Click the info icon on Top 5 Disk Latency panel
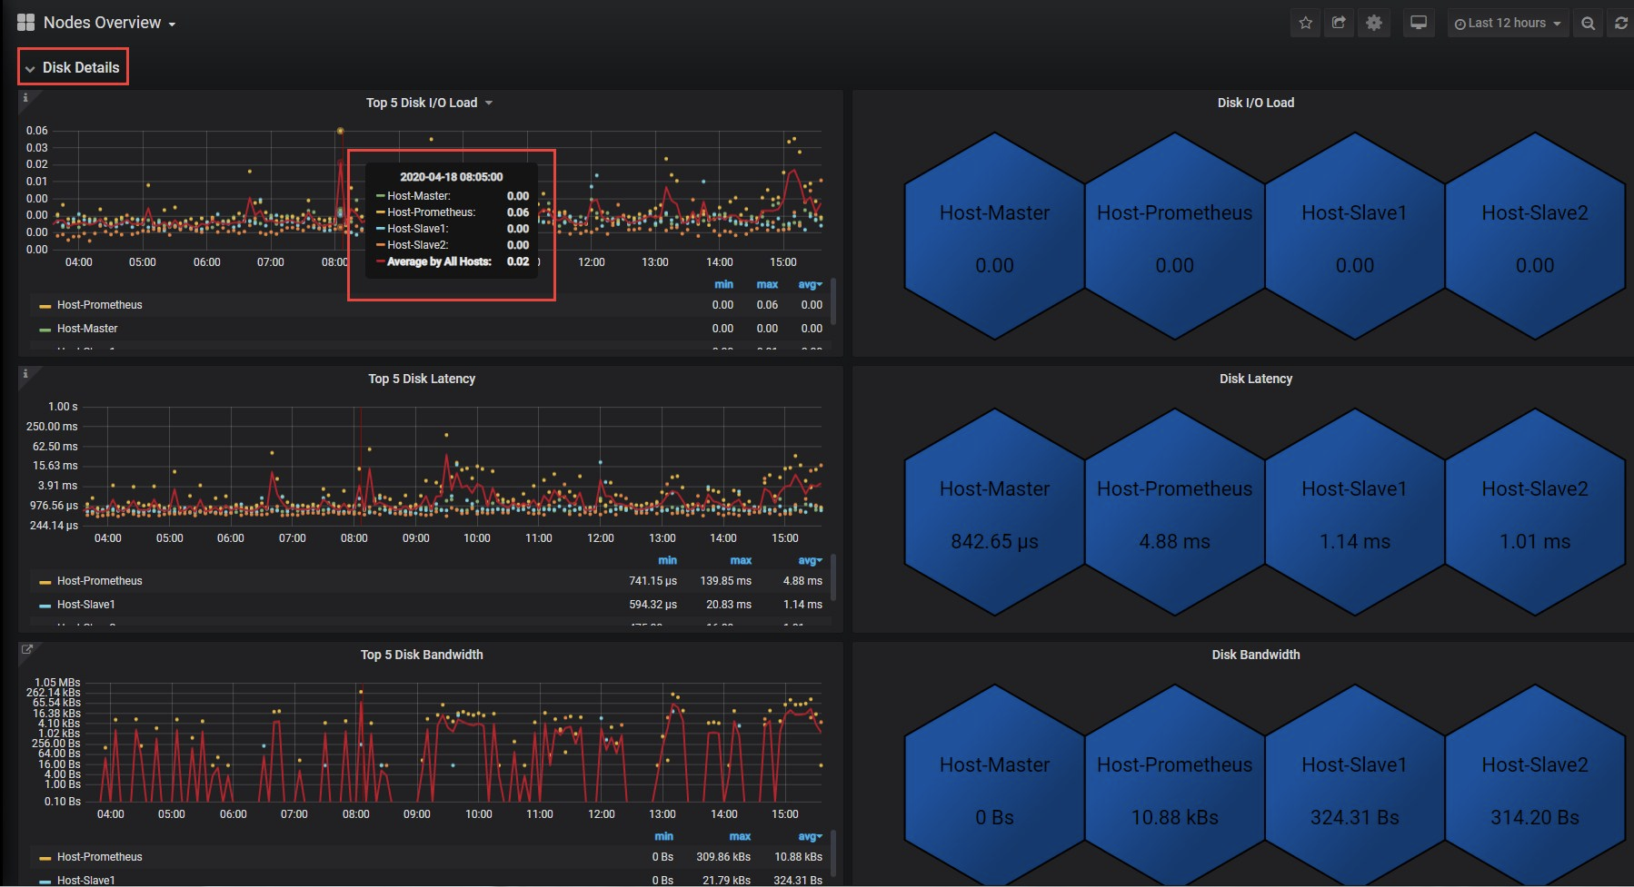Screen dimensions: 1634x887 pyautogui.click(x=25, y=374)
